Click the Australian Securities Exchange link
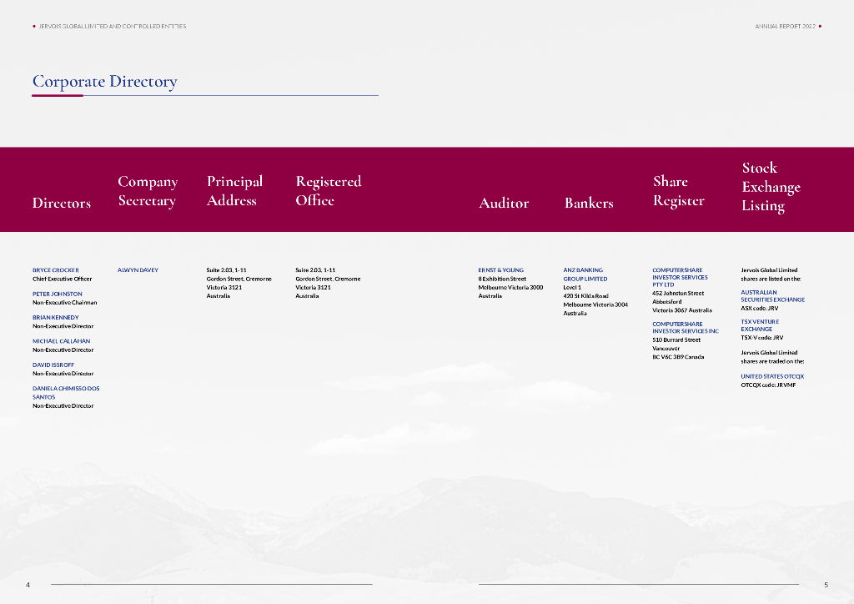Screen dimensions: 854x604 tap(772, 296)
